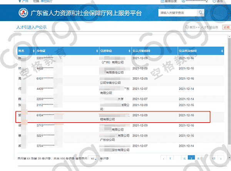
Task: Click start date 2021-12-07 in 3704 row
Action: coord(140,146)
